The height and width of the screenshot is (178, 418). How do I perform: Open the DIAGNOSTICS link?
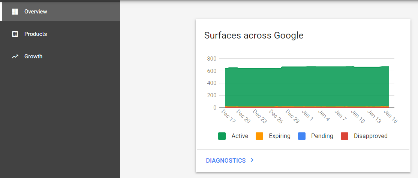(226, 160)
